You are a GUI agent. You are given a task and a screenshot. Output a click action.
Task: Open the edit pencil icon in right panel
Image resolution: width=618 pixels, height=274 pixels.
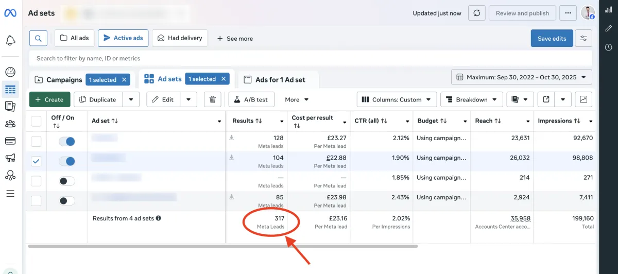[608, 28]
